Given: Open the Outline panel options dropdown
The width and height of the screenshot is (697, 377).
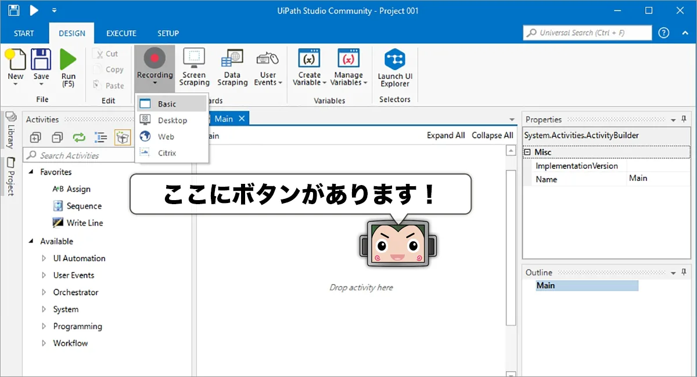Looking at the screenshot, I should click(x=674, y=273).
